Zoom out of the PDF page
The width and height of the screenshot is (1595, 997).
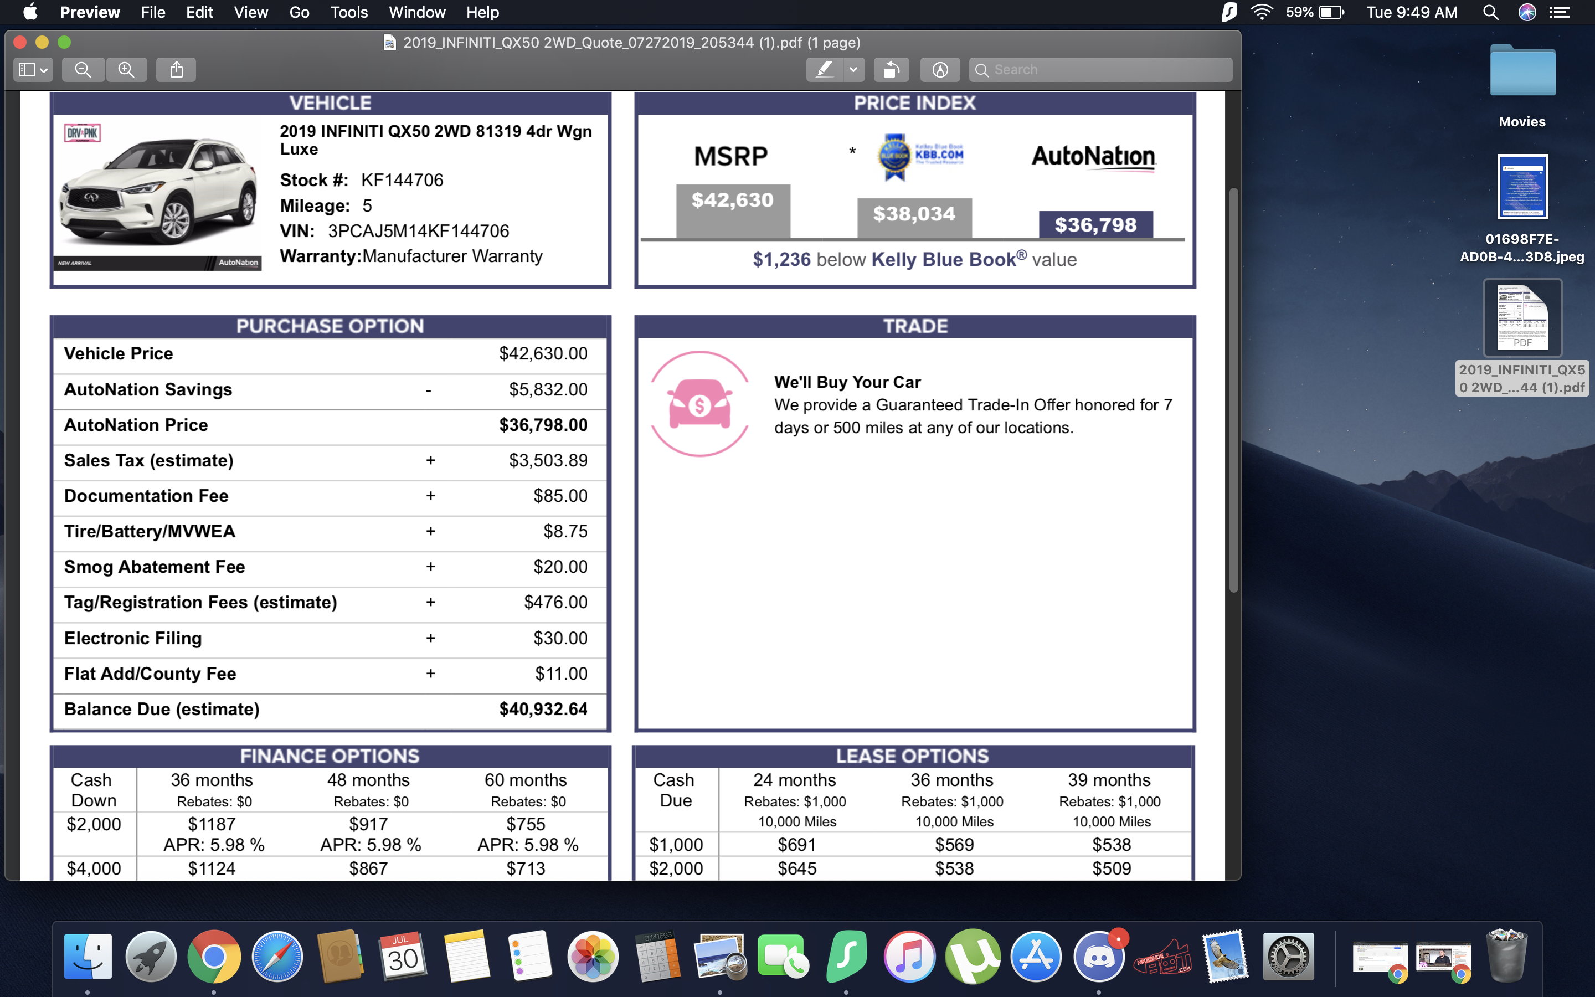point(83,69)
